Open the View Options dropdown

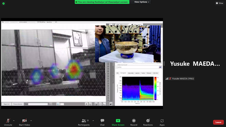pos(142,2)
